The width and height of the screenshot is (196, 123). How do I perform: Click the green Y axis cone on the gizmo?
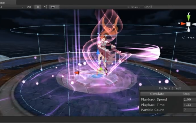pyautogui.click(x=189, y=18)
